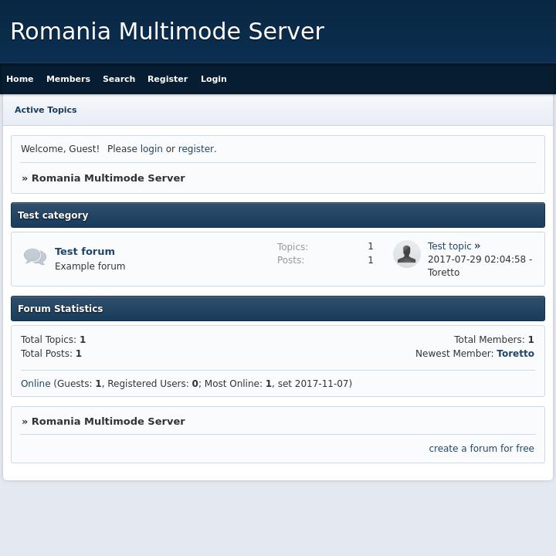The height and width of the screenshot is (556, 556).
Task: Click the user avatar icon beside Test topic
Action: point(406,254)
